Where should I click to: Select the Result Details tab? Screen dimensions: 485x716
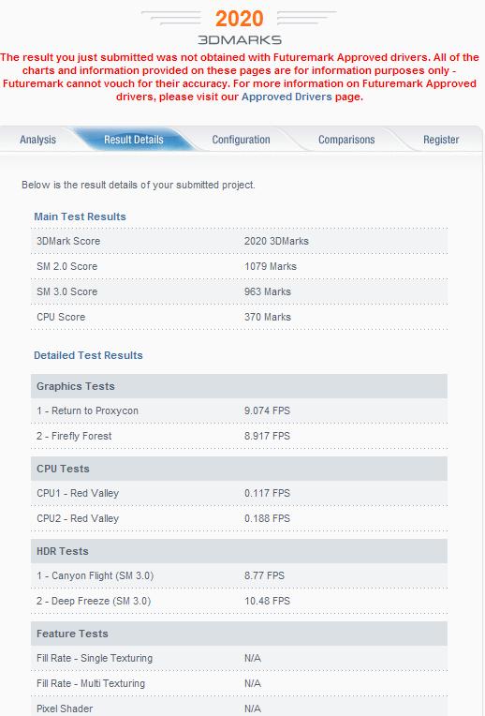click(134, 140)
